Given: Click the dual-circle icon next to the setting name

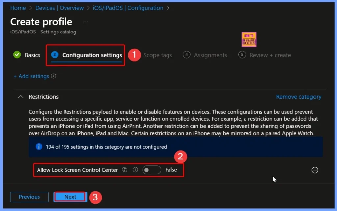Looking at the screenshot, I should click(x=124, y=170).
